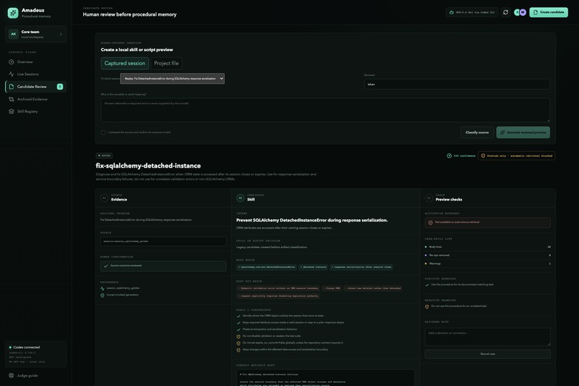The image size is (579, 386).
Task: Click the Skill Registry stack icon
Action: (11, 111)
